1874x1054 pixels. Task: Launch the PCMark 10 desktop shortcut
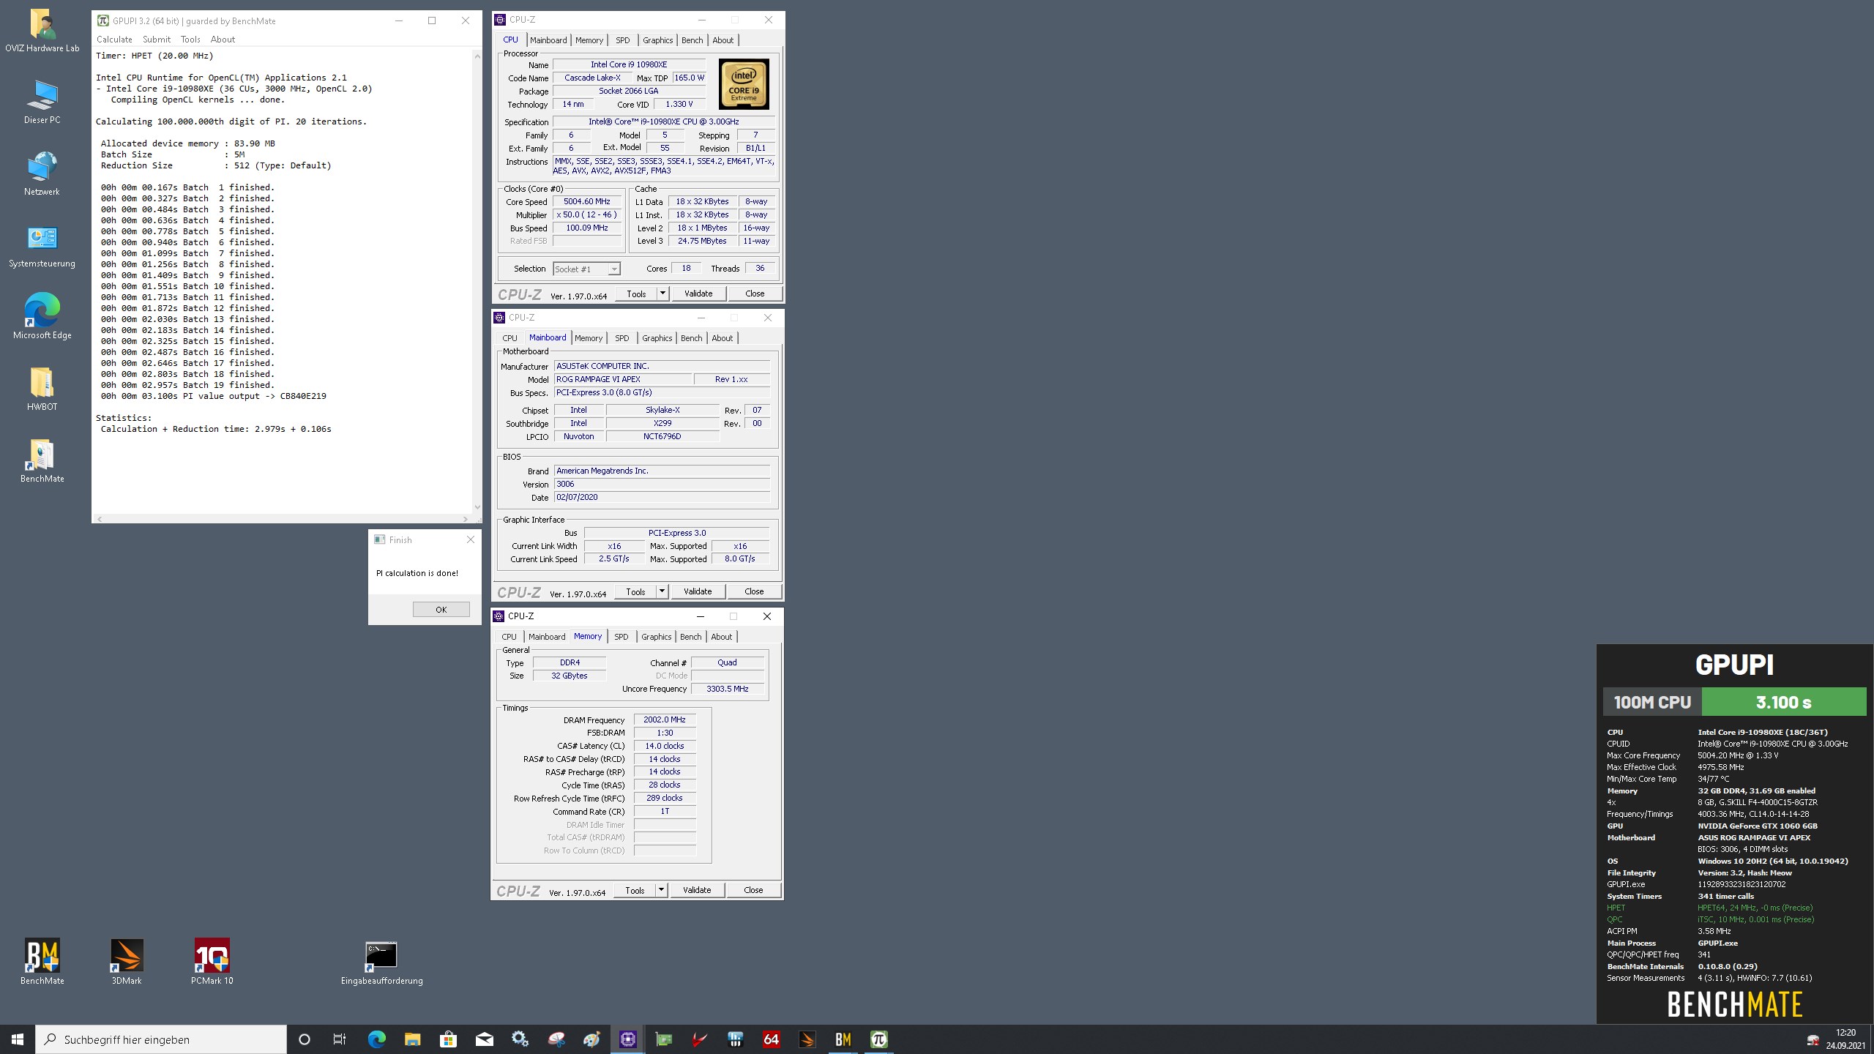click(x=212, y=962)
